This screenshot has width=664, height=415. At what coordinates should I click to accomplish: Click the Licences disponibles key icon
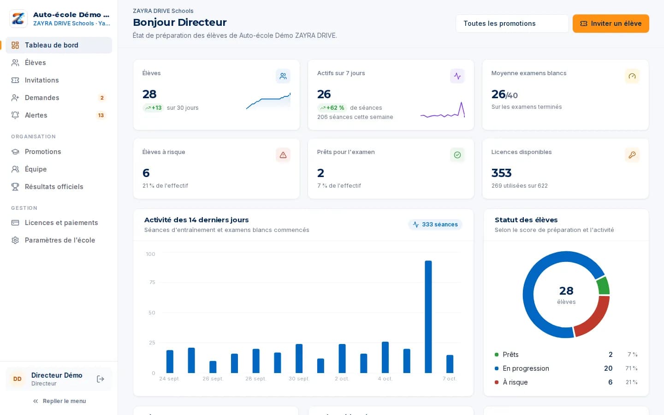tap(632, 155)
